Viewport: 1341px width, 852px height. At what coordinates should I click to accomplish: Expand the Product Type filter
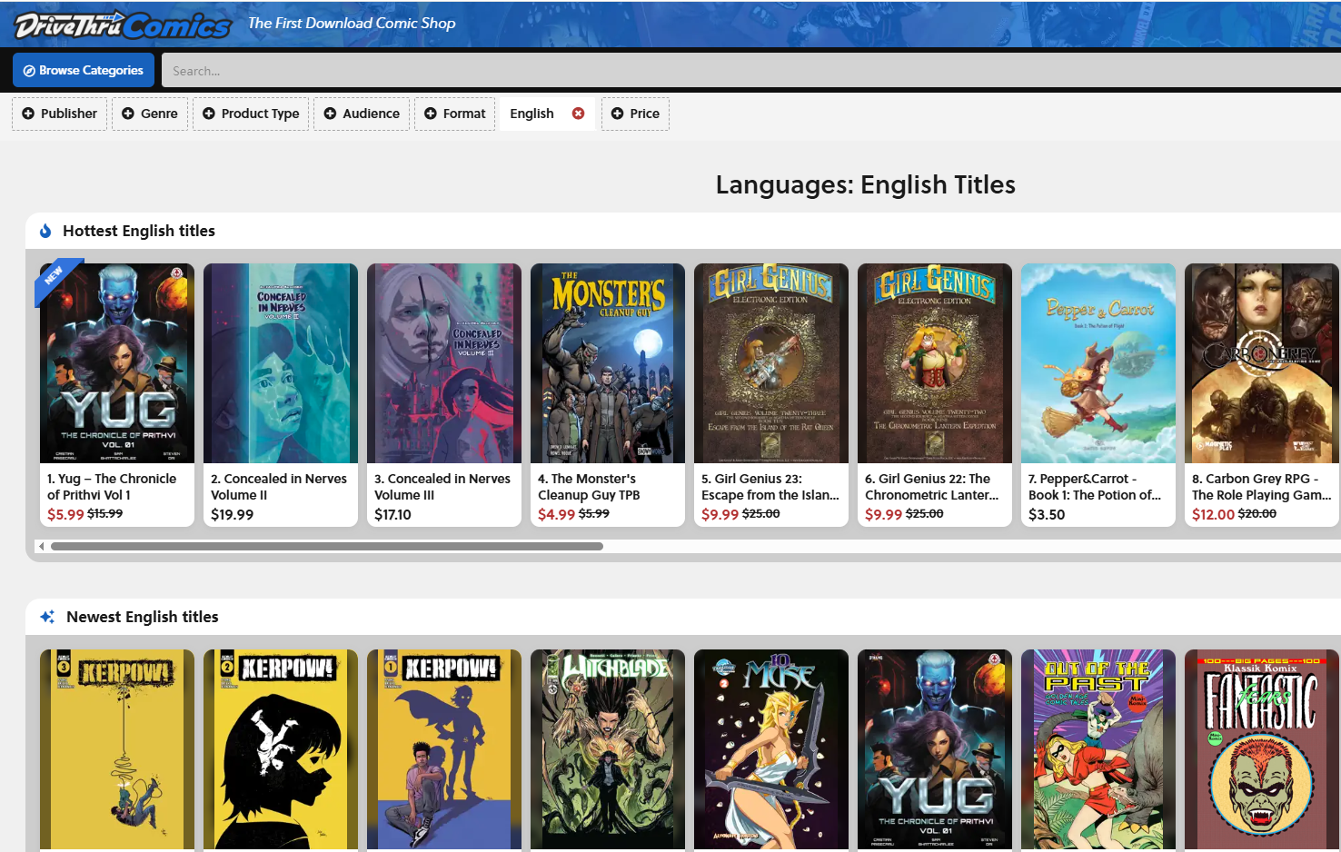[x=251, y=114]
